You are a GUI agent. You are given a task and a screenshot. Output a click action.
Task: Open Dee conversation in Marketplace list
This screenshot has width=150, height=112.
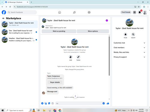[19, 32]
